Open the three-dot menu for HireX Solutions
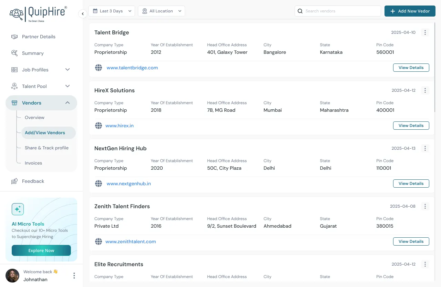The height and width of the screenshot is (287, 441). click(x=425, y=90)
